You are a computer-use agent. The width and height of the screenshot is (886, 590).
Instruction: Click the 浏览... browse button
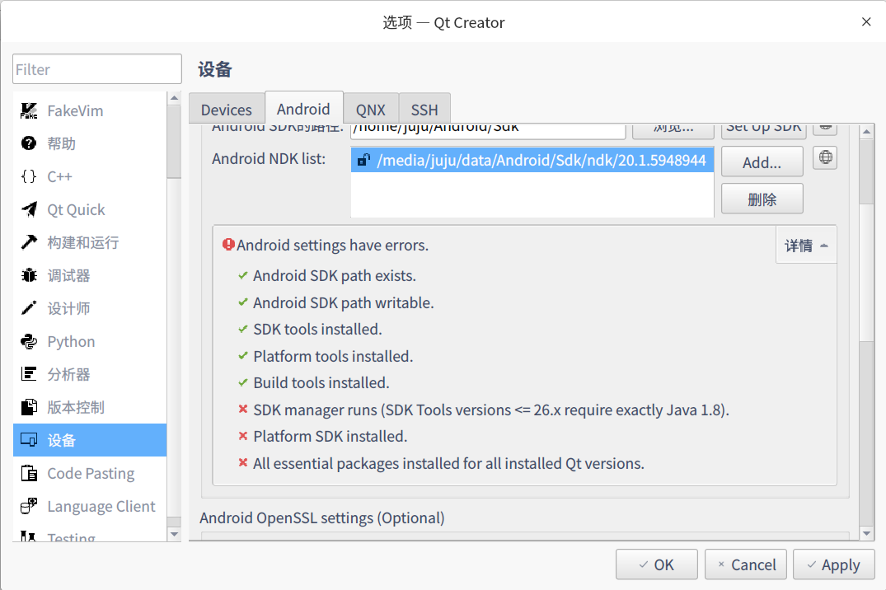673,130
